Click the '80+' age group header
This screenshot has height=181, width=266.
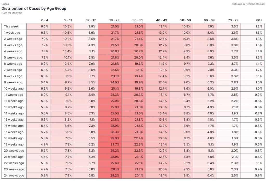point(259,20)
